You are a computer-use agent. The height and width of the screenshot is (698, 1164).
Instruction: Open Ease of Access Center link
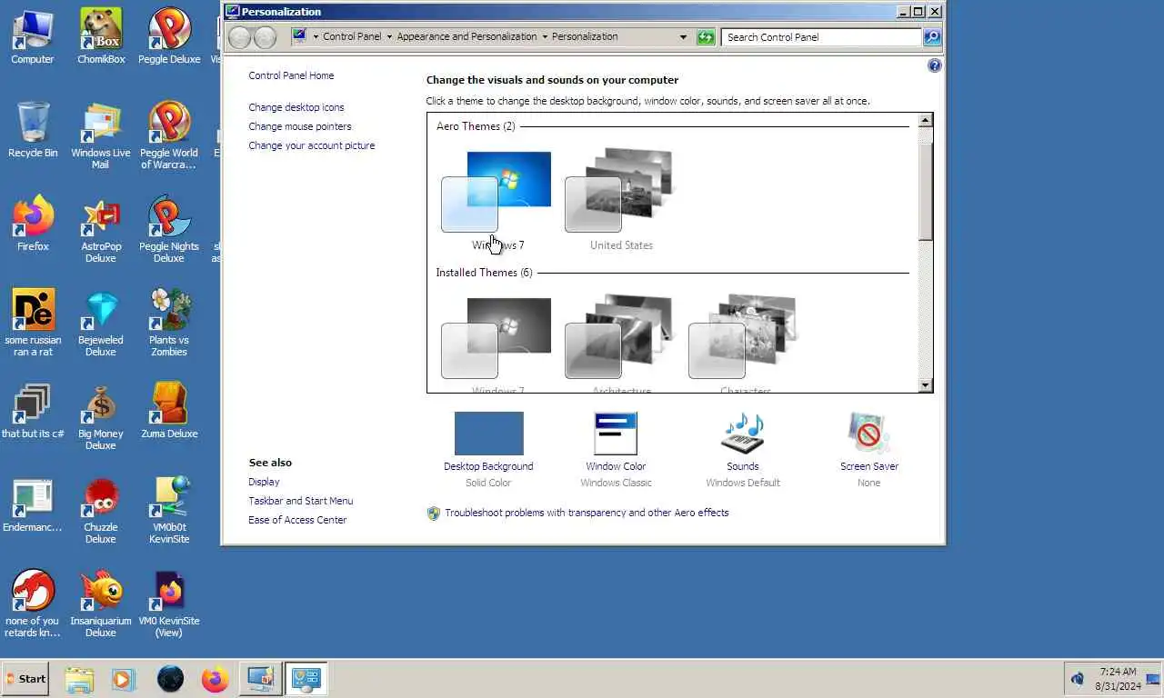[x=297, y=520]
